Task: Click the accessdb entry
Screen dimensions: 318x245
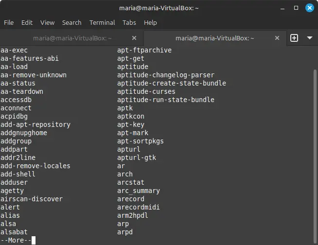Action: 16,100
